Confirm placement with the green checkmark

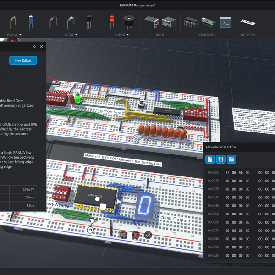[148, 235]
